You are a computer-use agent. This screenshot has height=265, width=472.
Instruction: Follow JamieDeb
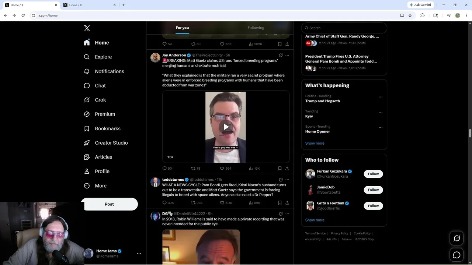pyautogui.click(x=373, y=190)
